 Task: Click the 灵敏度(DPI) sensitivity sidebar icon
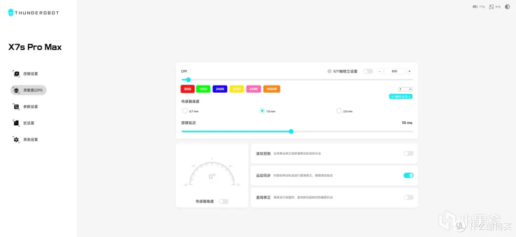coord(16,90)
